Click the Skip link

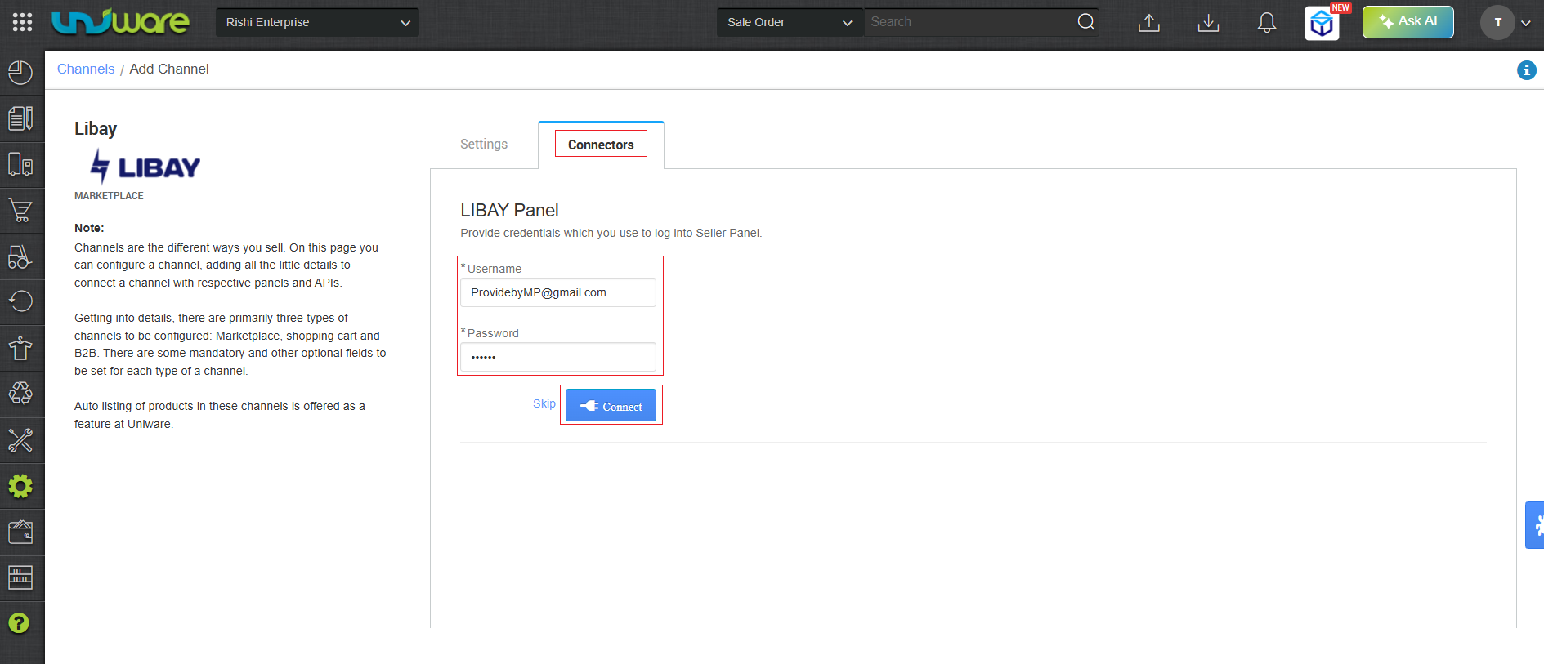pos(544,403)
